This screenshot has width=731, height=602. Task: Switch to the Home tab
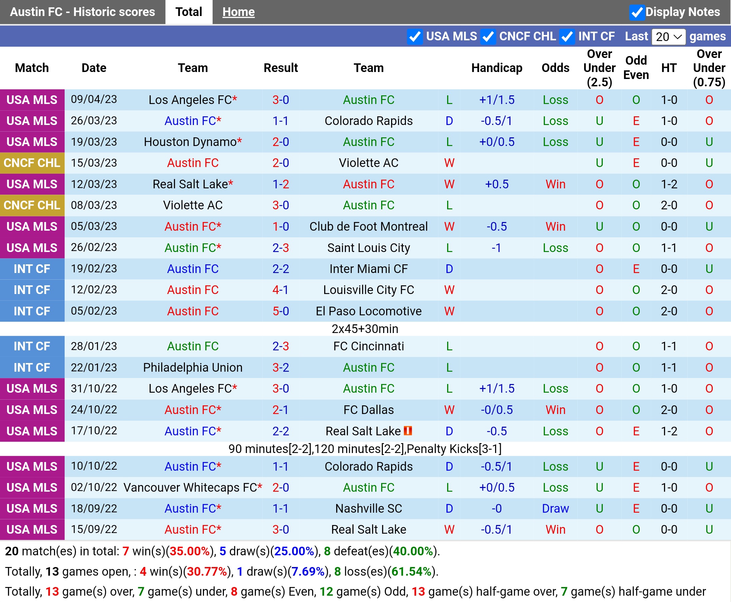click(238, 12)
